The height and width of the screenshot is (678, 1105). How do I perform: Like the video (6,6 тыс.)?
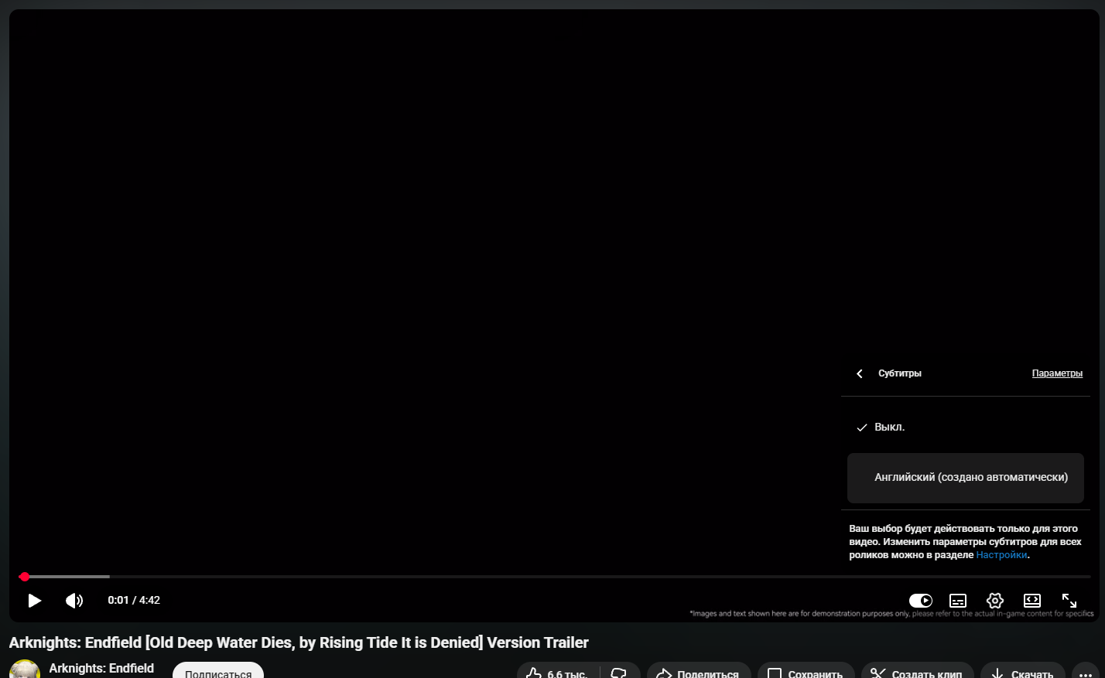pos(559,671)
